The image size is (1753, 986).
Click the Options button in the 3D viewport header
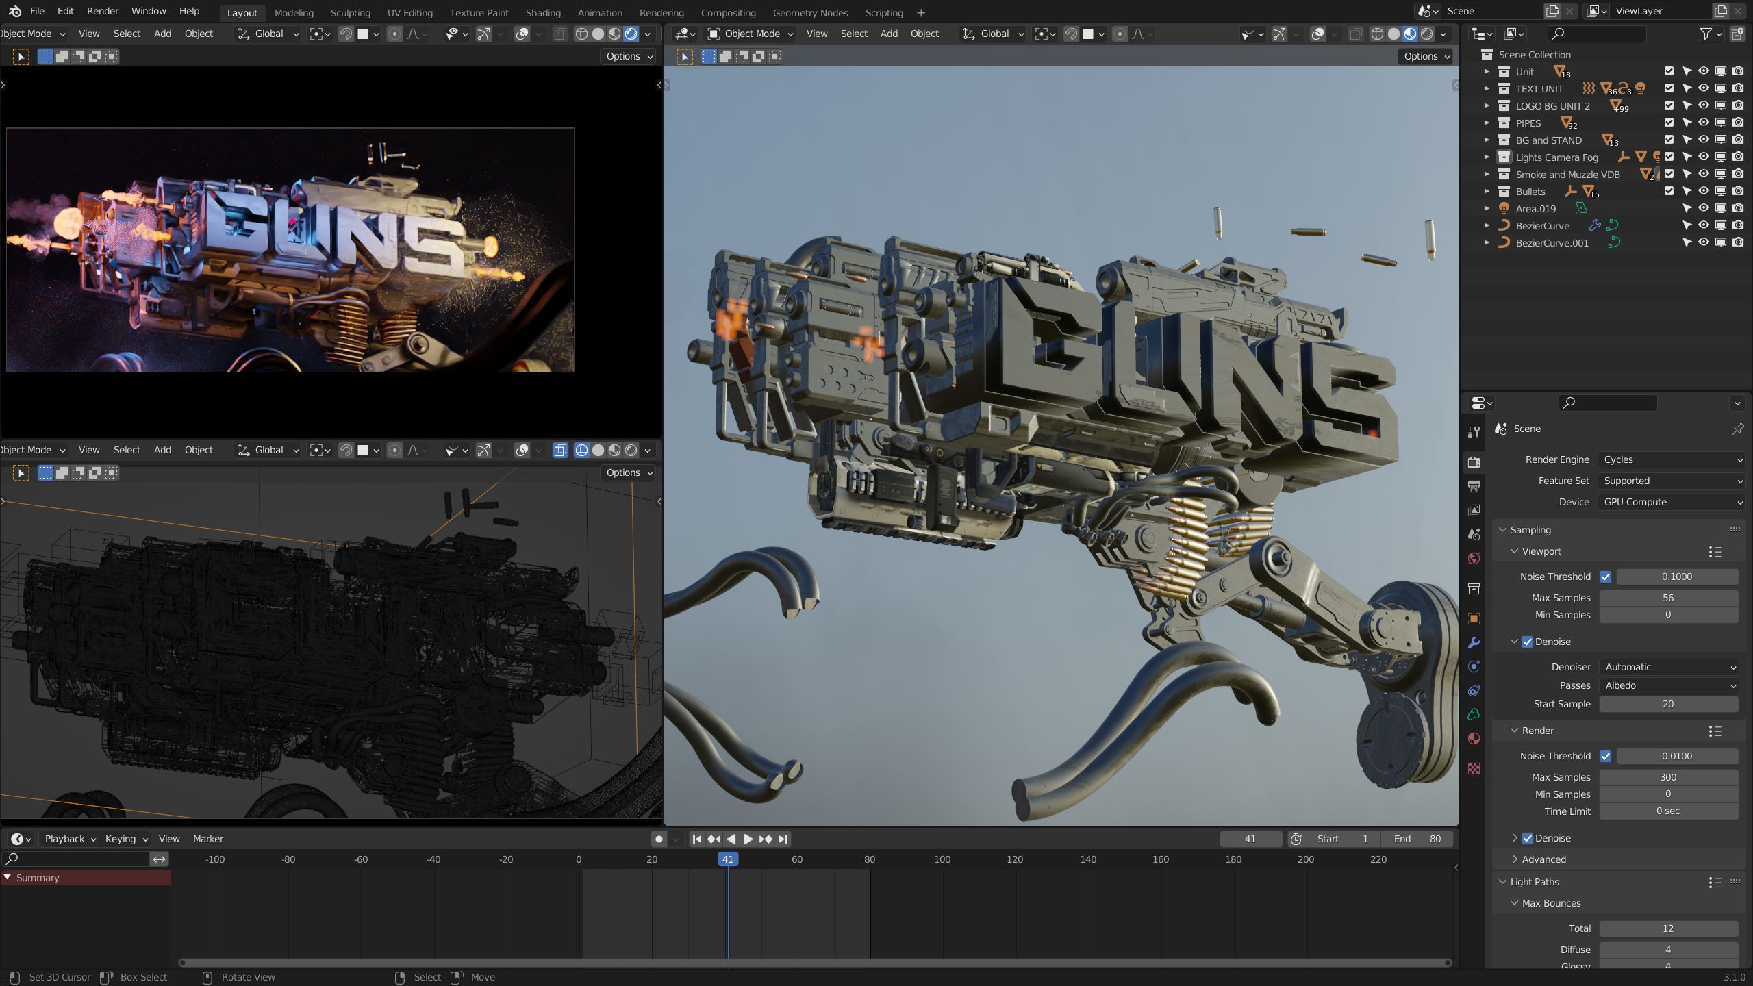point(1425,56)
